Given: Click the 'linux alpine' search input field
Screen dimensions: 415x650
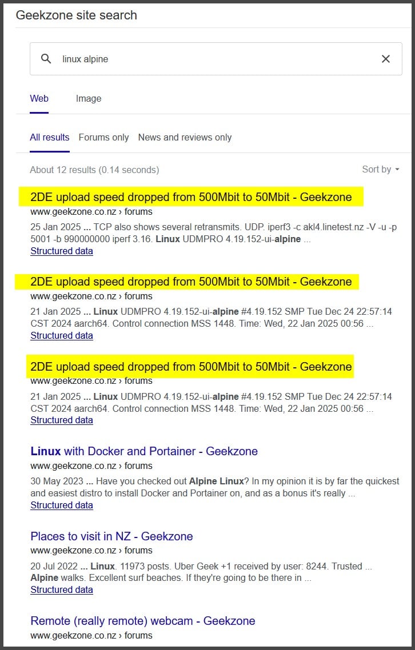Looking at the screenshot, I should 212,59.
